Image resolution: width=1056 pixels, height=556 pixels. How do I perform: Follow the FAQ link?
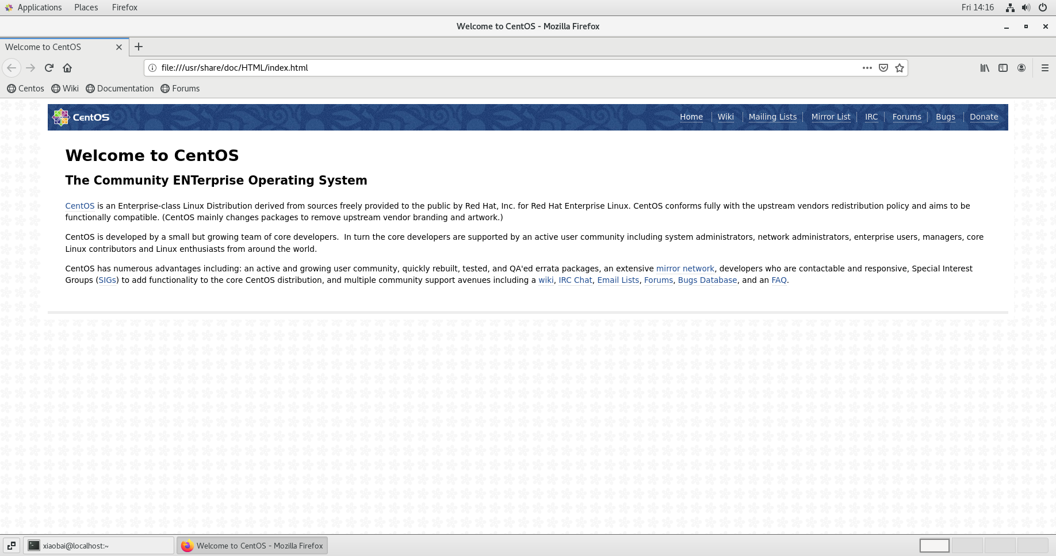779,280
